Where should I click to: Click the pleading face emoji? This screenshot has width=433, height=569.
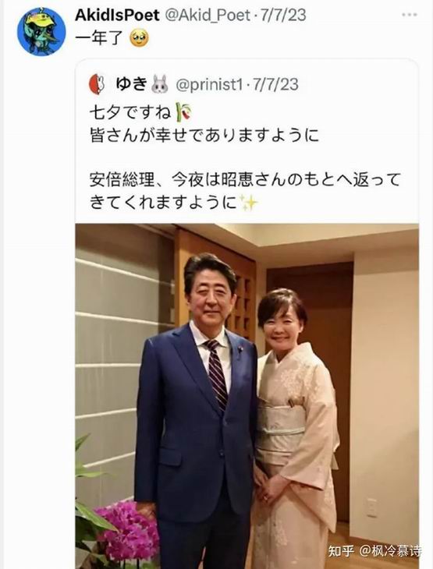click(139, 39)
